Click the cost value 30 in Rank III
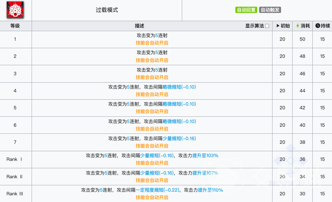 pyautogui.click(x=302, y=193)
